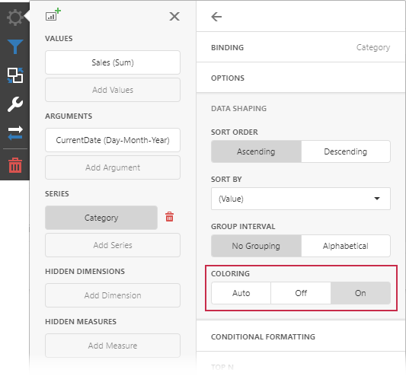Set Coloring to On
406x376 pixels.
point(360,293)
